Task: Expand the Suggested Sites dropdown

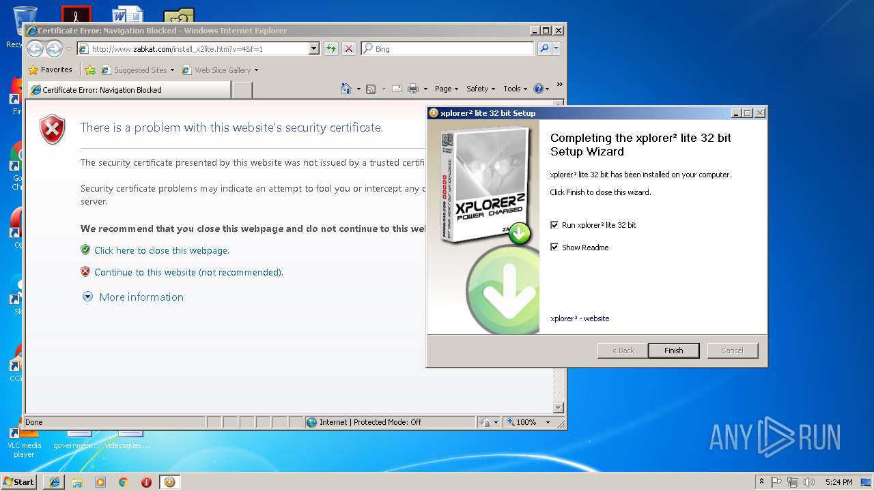Action: pyautogui.click(x=172, y=70)
